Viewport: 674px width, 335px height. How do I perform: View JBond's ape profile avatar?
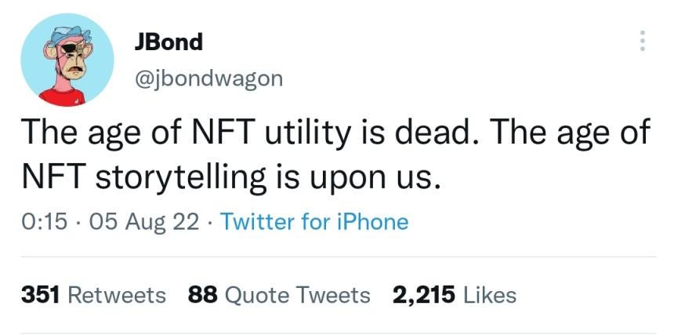(67, 60)
